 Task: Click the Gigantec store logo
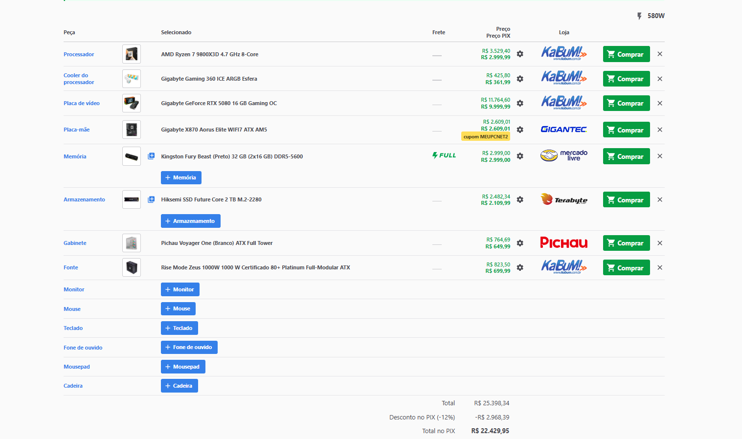[x=563, y=130]
